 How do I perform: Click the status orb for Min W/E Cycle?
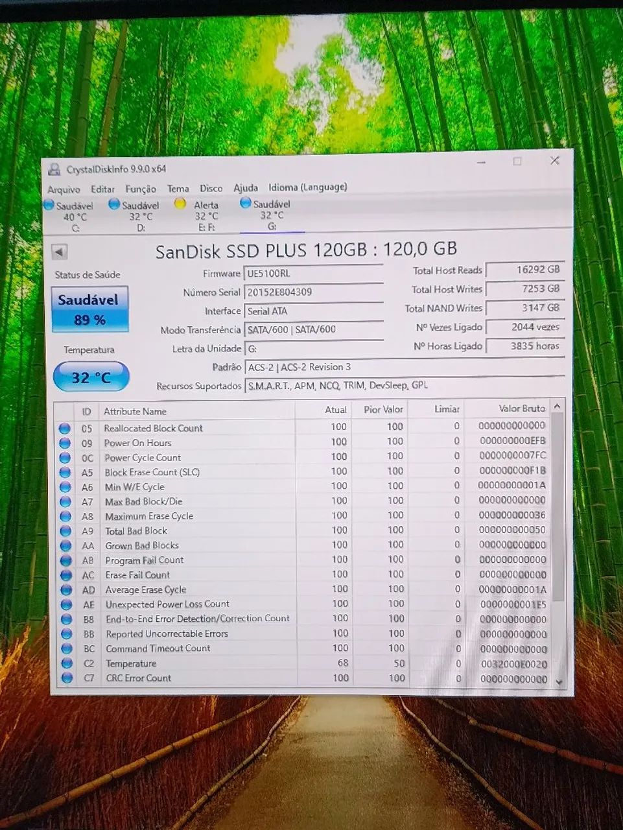click(x=65, y=487)
